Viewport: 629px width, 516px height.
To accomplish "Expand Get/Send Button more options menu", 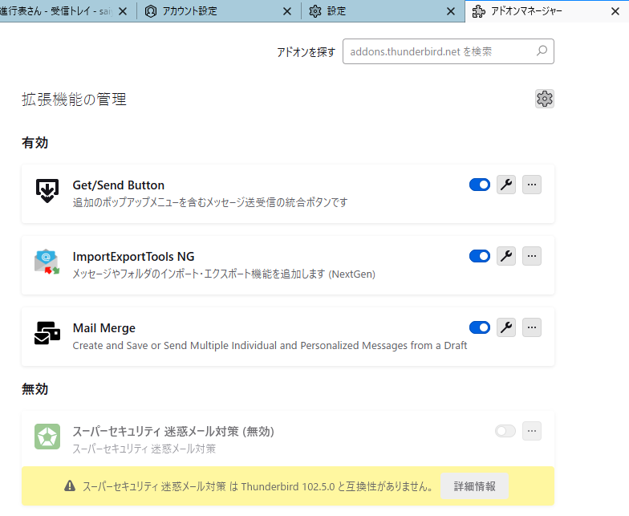I will pyautogui.click(x=532, y=185).
